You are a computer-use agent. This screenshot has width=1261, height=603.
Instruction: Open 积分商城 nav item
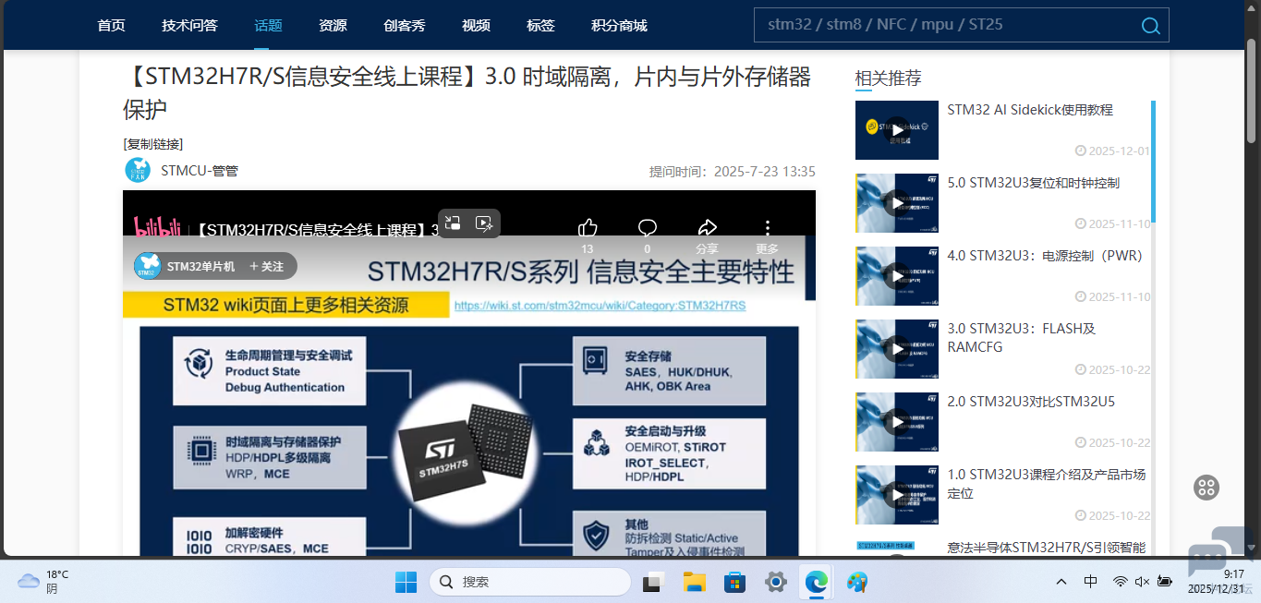619,25
